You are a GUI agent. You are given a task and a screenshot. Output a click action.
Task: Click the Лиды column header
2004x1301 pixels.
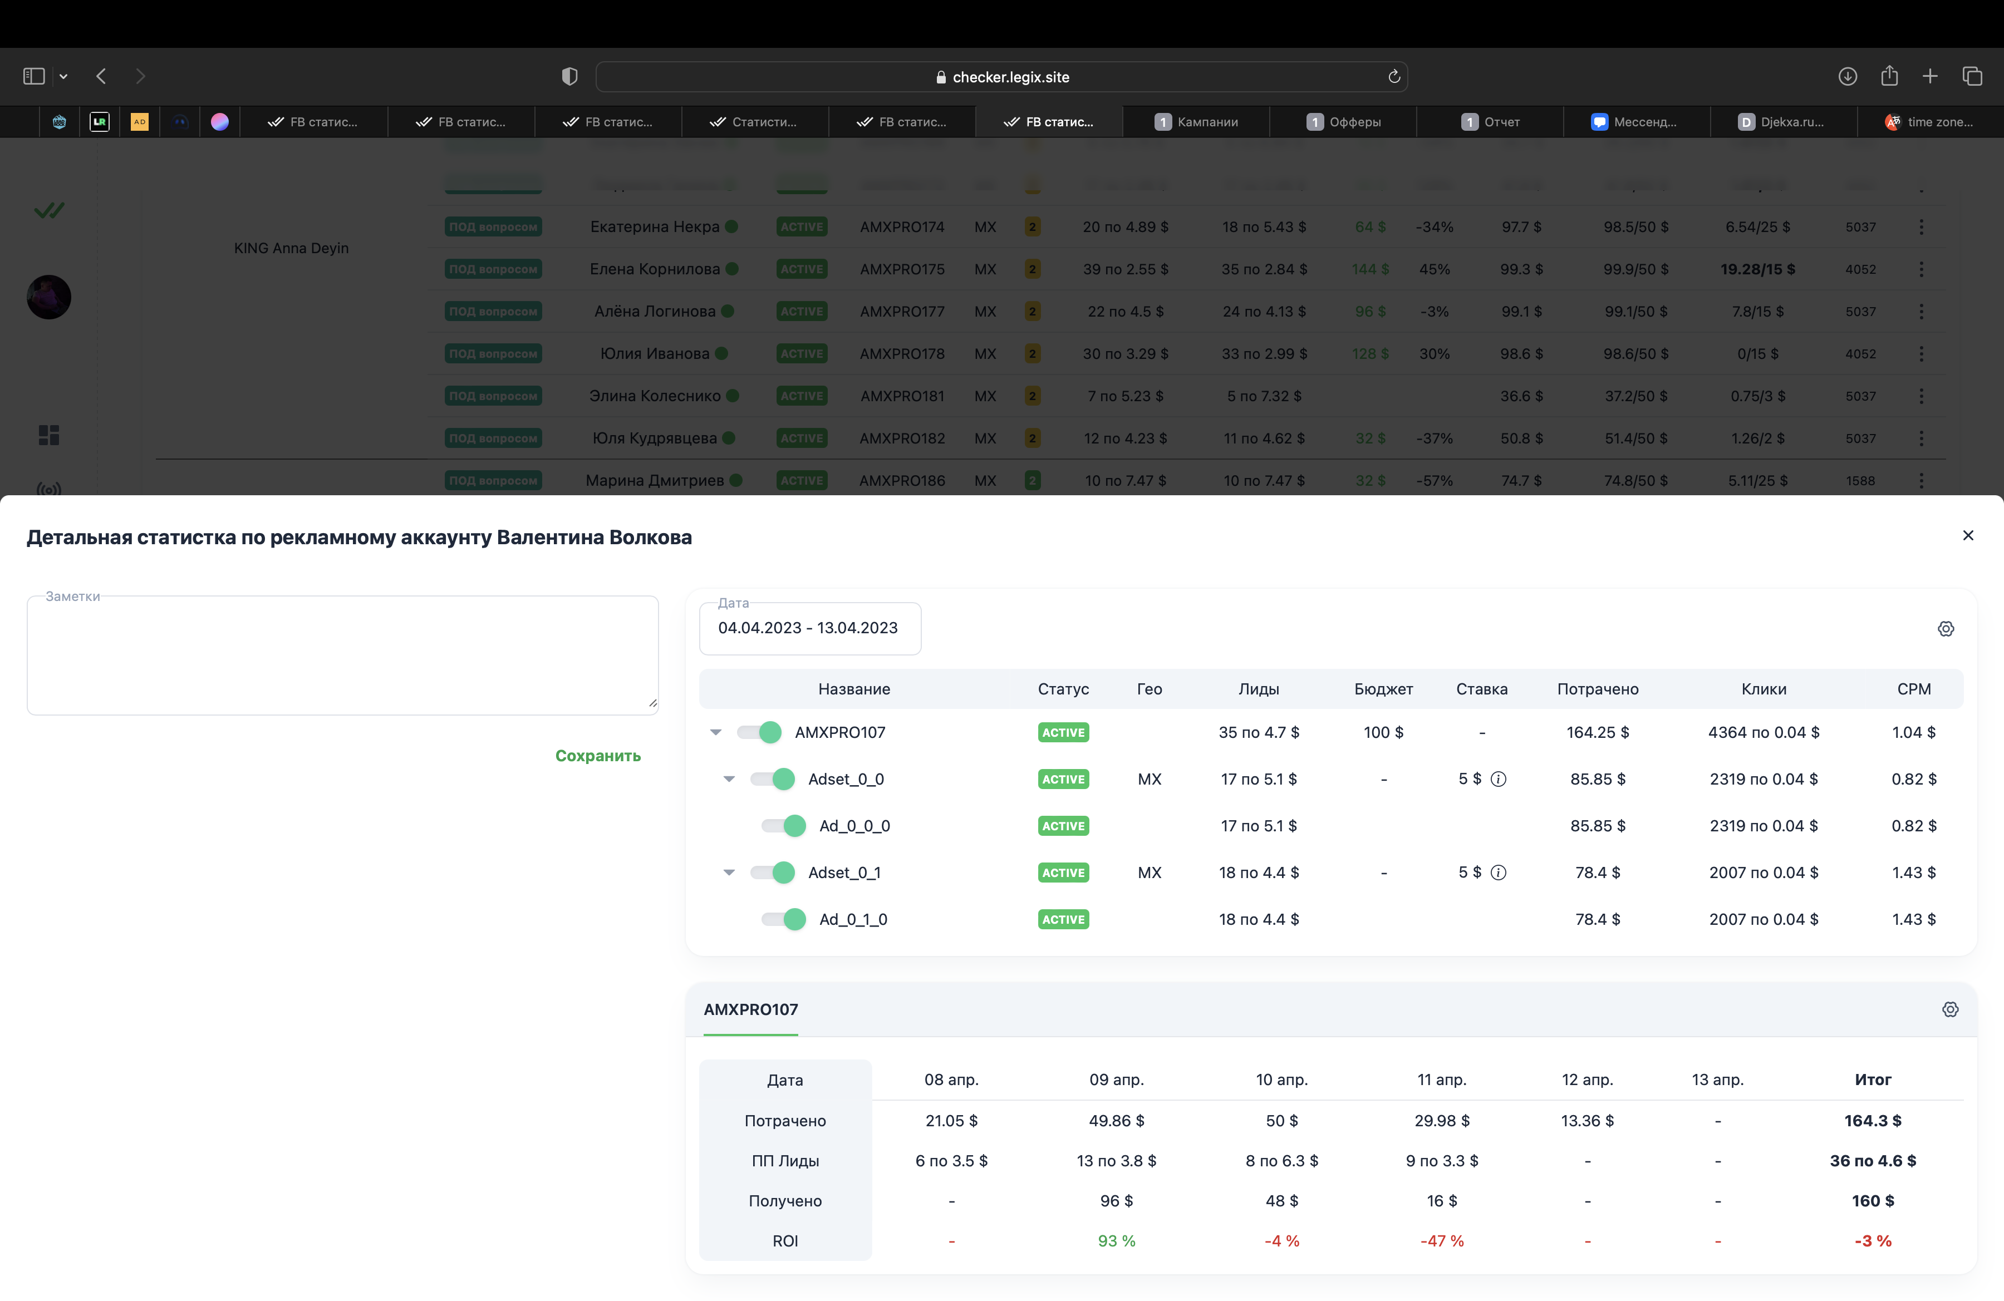pyautogui.click(x=1259, y=689)
